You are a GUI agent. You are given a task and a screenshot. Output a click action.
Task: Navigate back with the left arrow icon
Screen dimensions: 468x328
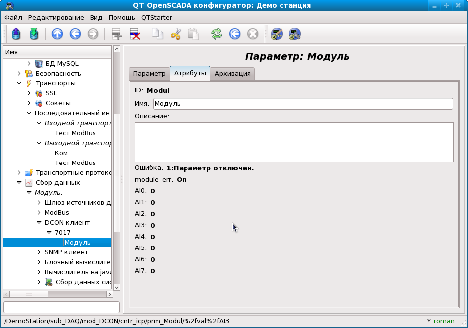(75, 34)
